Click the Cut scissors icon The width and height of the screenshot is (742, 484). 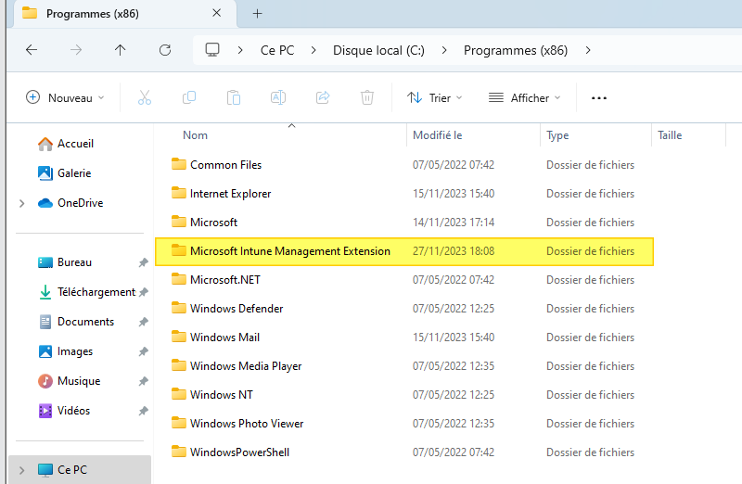point(145,97)
